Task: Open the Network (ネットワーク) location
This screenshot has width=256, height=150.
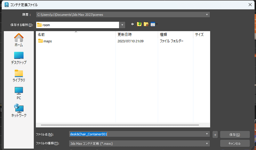Action: 19,111
